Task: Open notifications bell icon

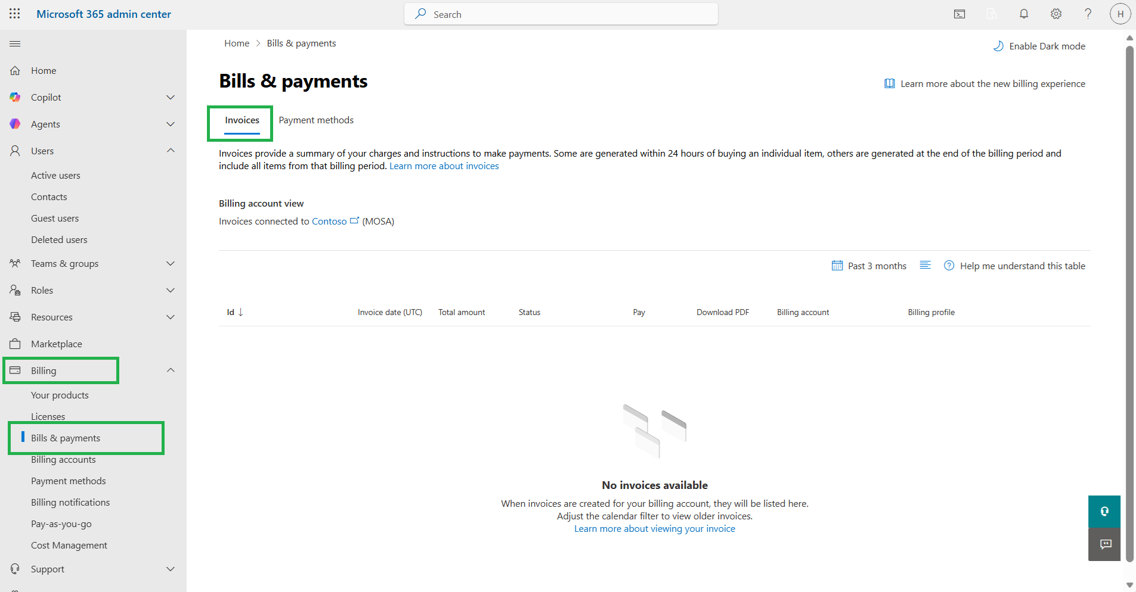Action: pos(1024,14)
